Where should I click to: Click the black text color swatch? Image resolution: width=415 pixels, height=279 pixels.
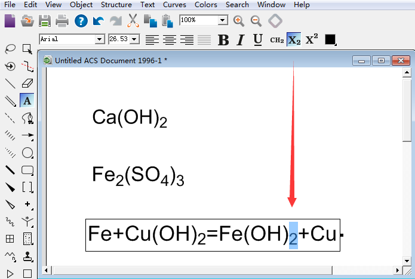(x=330, y=40)
